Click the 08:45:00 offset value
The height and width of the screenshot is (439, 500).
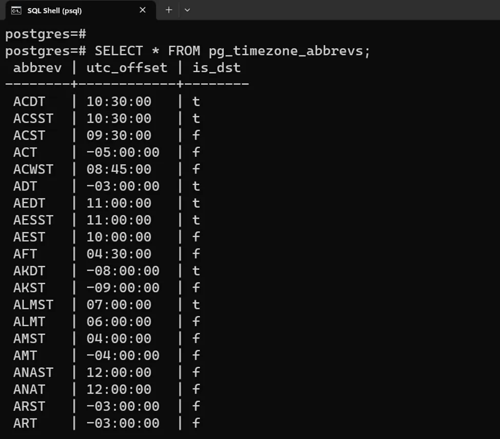pyautogui.click(x=119, y=169)
